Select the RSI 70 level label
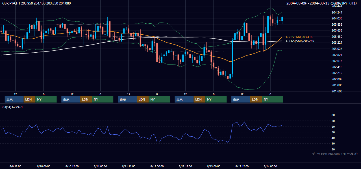 (333, 121)
